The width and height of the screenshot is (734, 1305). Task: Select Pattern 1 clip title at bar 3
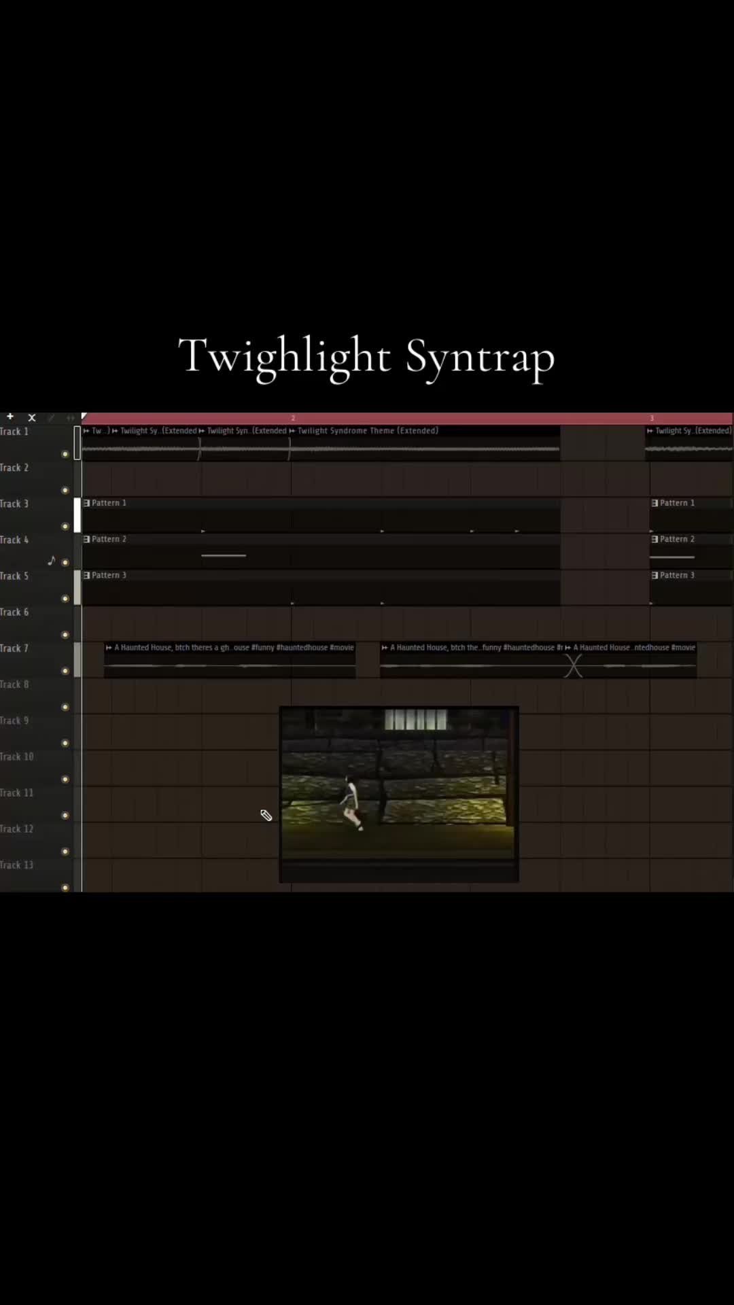pyautogui.click(x=677, y=503)
